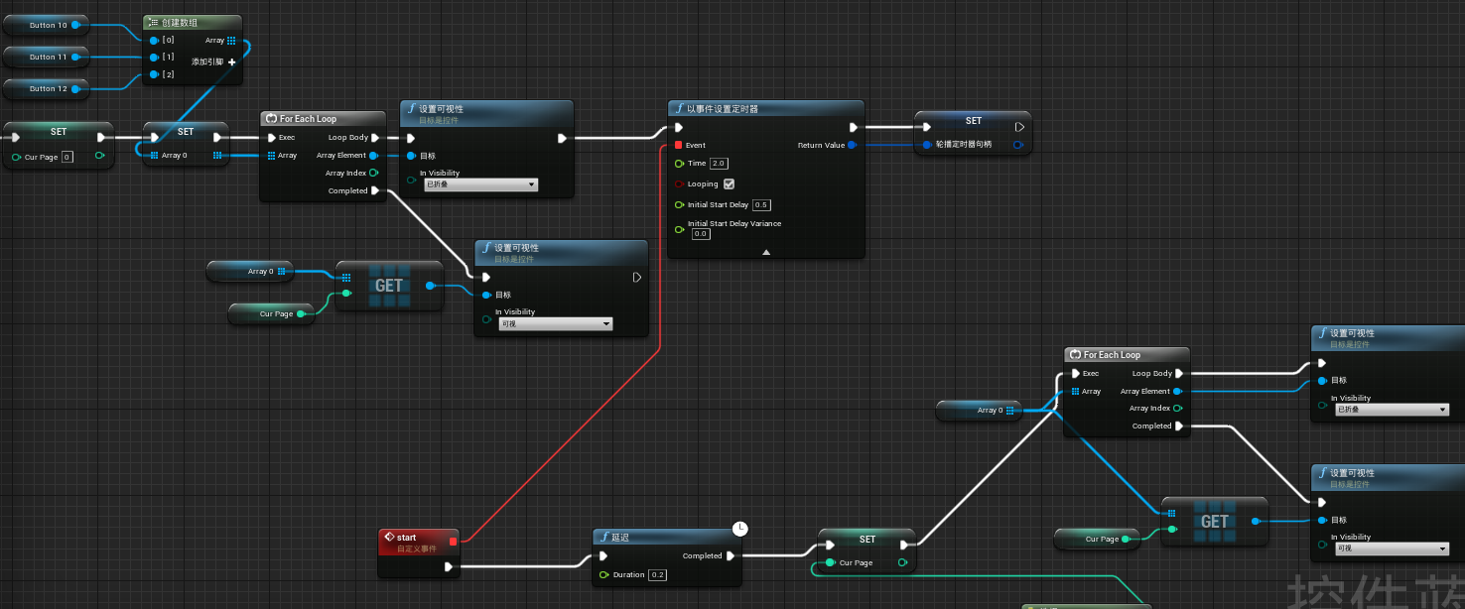Click the clock icon on the 延迟 node
1465x609 pixels.
(739, 529)
